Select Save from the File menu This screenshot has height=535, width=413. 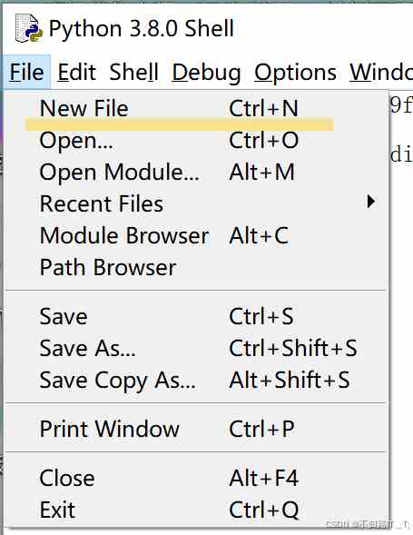click(x=196, y=316)
